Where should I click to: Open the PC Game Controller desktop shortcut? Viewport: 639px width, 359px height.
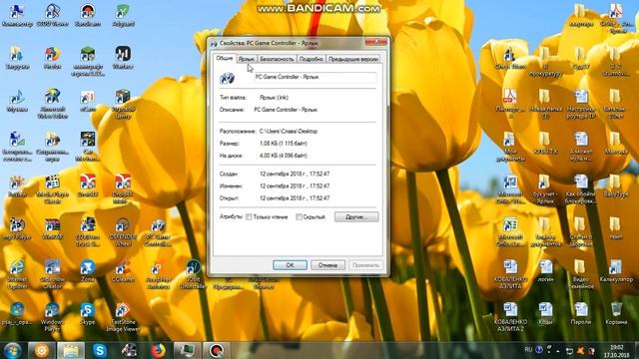[158, 232]
